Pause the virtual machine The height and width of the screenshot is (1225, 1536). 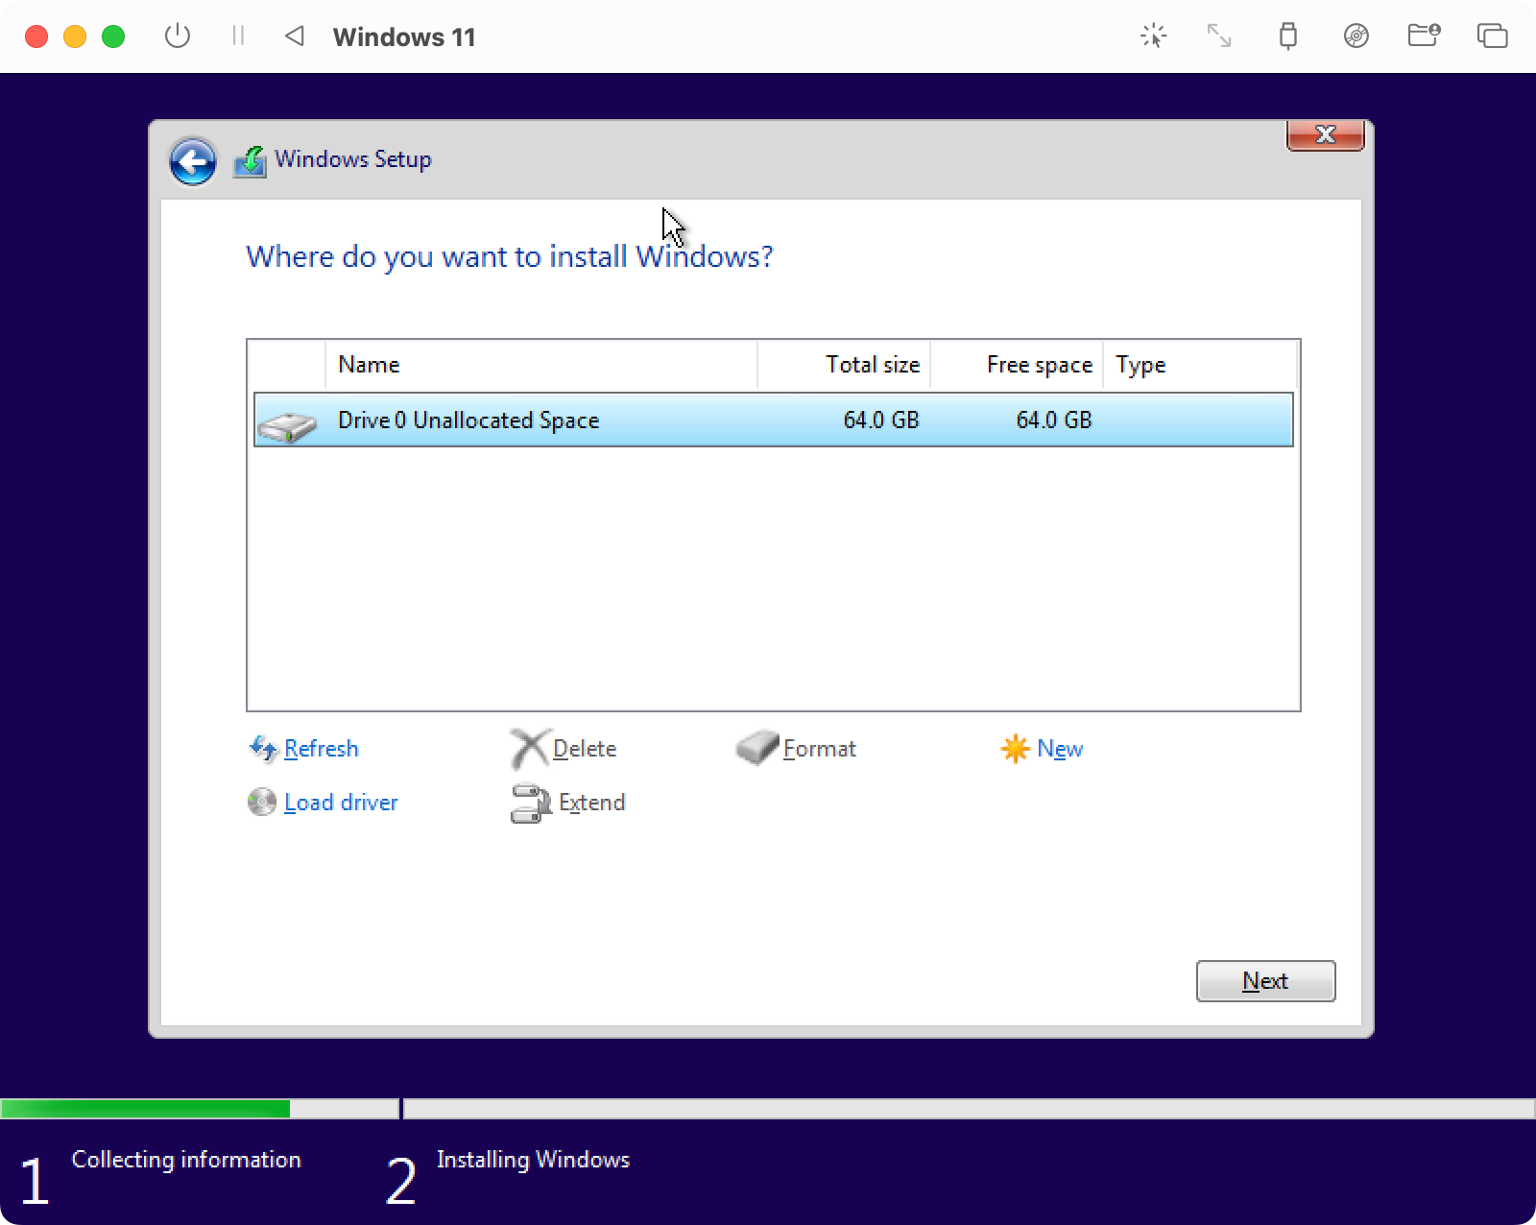pos(238,36)
